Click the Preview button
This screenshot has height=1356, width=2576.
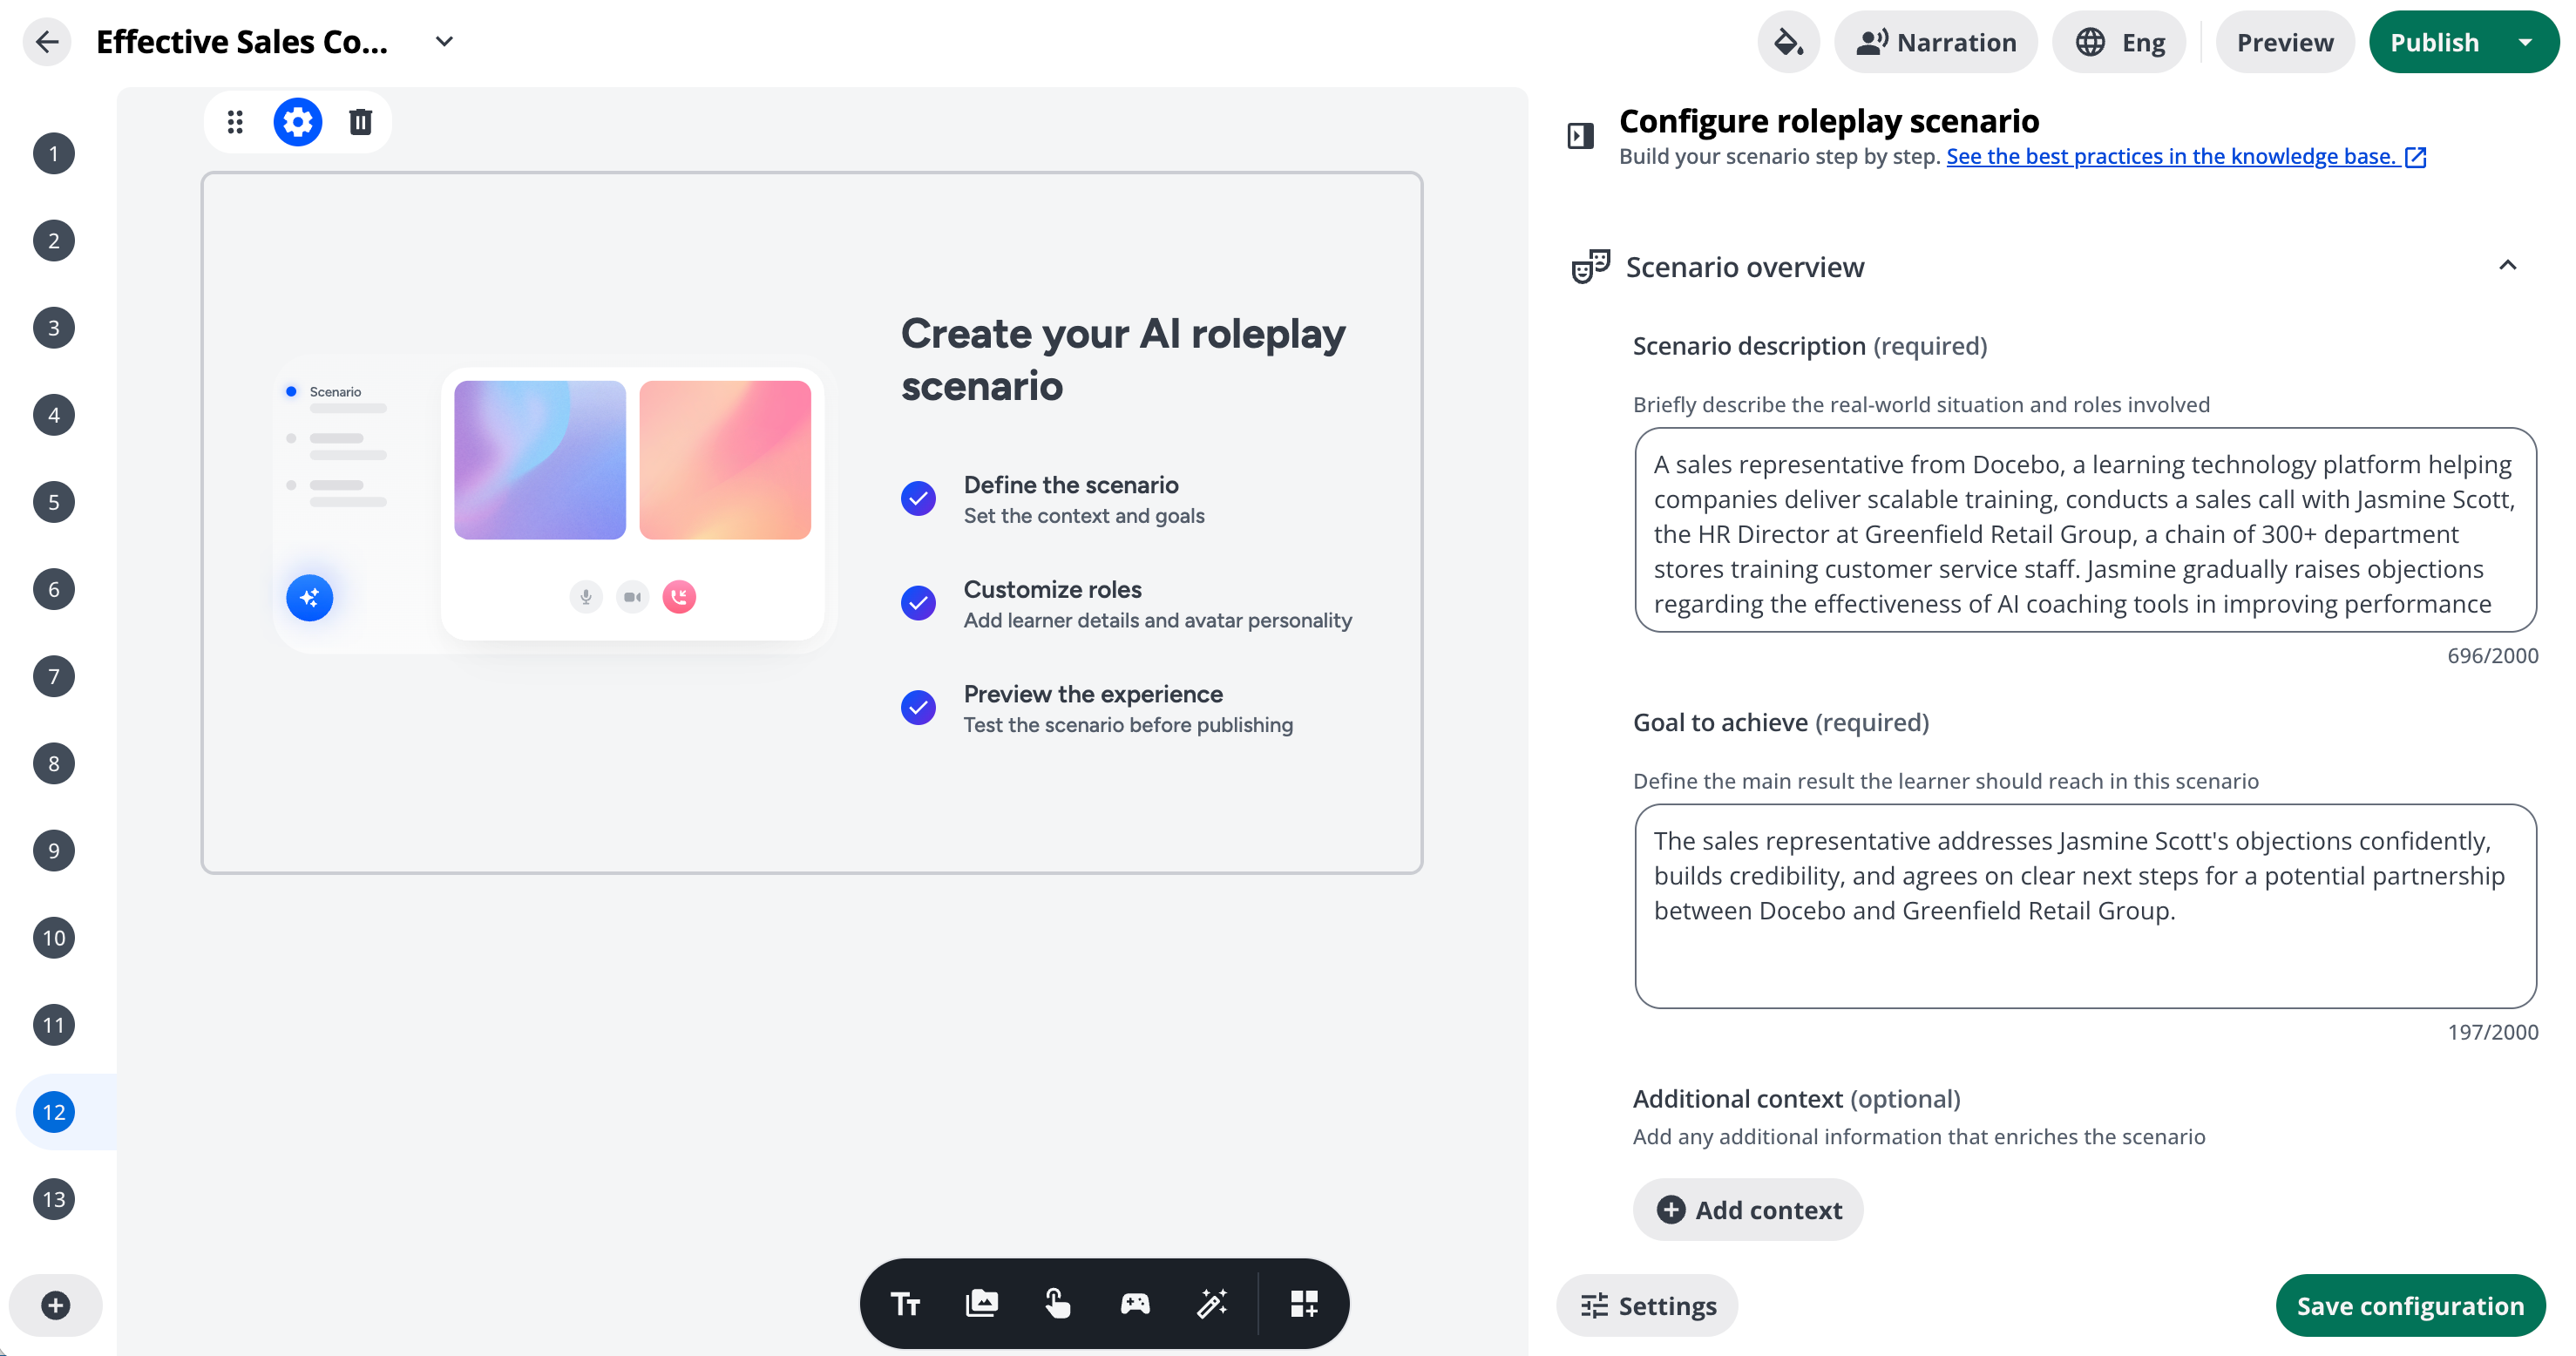tap(2285, 42)
